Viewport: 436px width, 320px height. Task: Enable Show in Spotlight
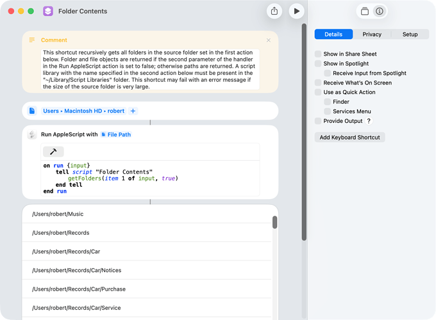pos(318,63)
